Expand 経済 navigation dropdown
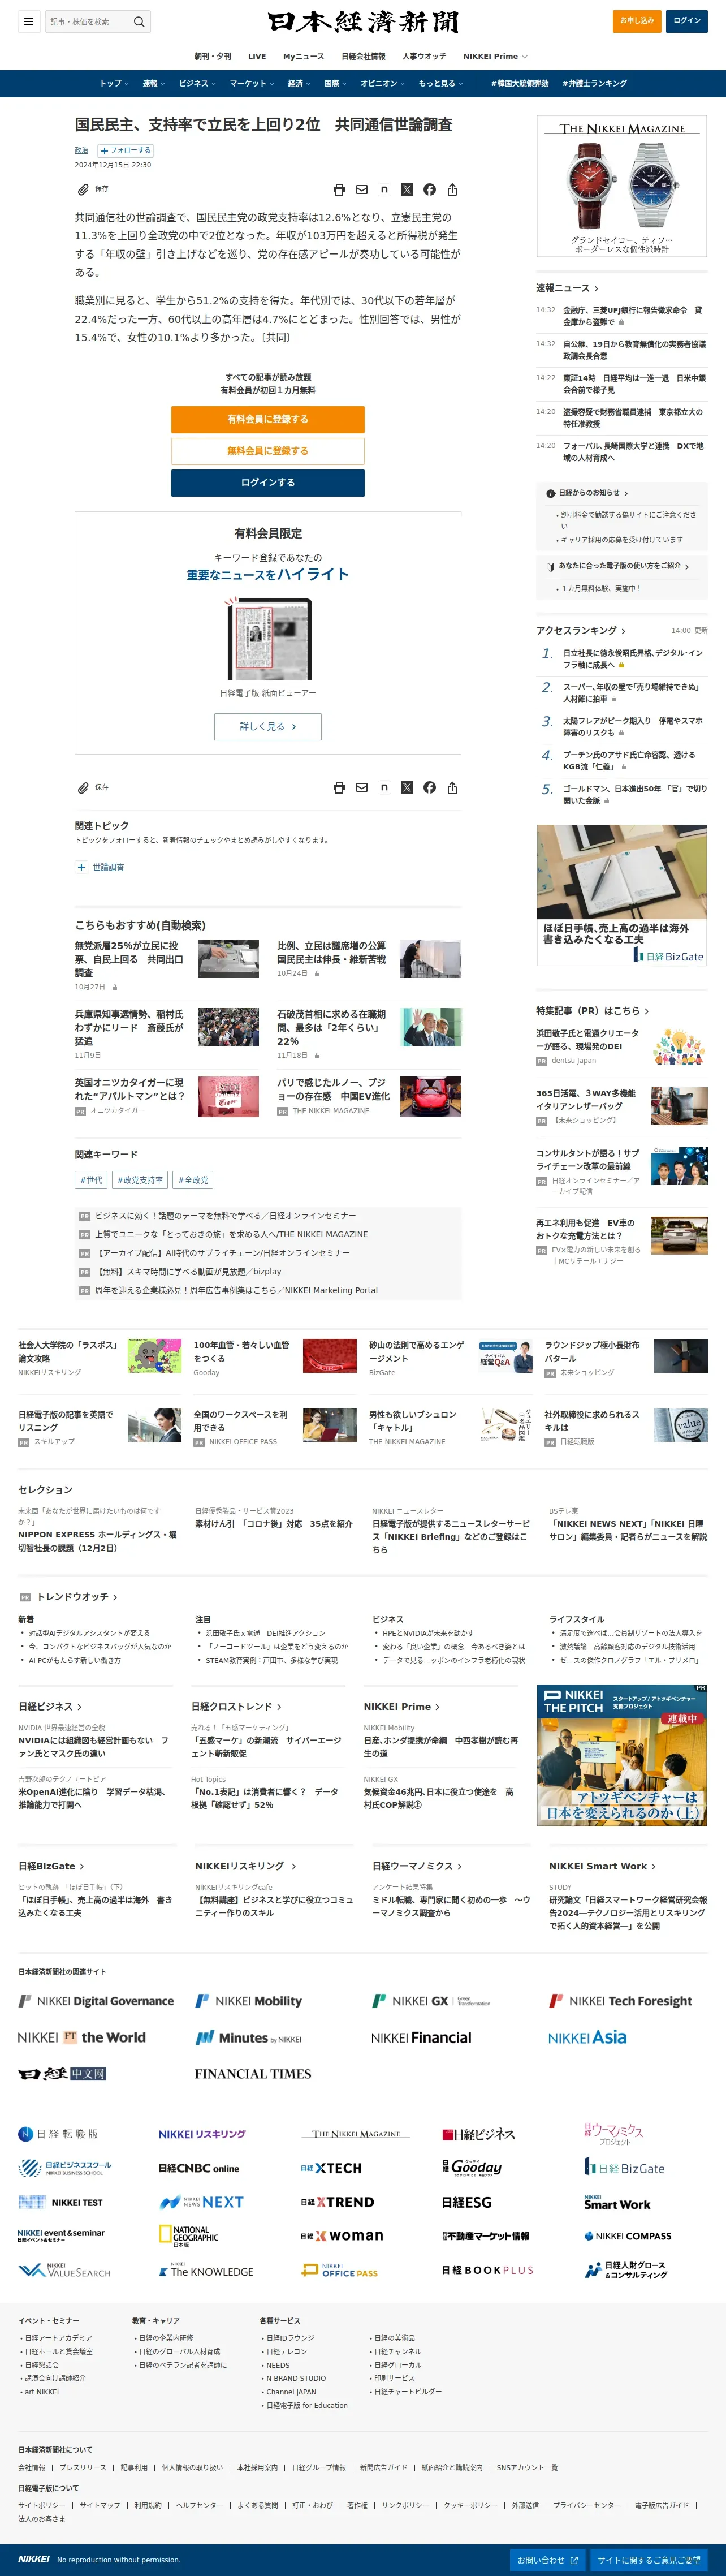The image size is (726, 2576). point(300,84)
